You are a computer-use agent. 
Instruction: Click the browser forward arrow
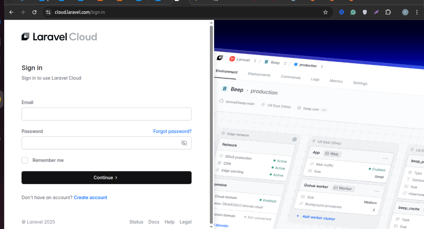point(23,12)
